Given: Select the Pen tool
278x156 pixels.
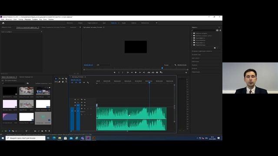Looking at the screenshot, I should point(60,82).
